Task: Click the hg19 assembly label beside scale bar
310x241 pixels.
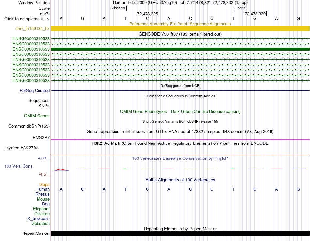Action: [242, 8]
